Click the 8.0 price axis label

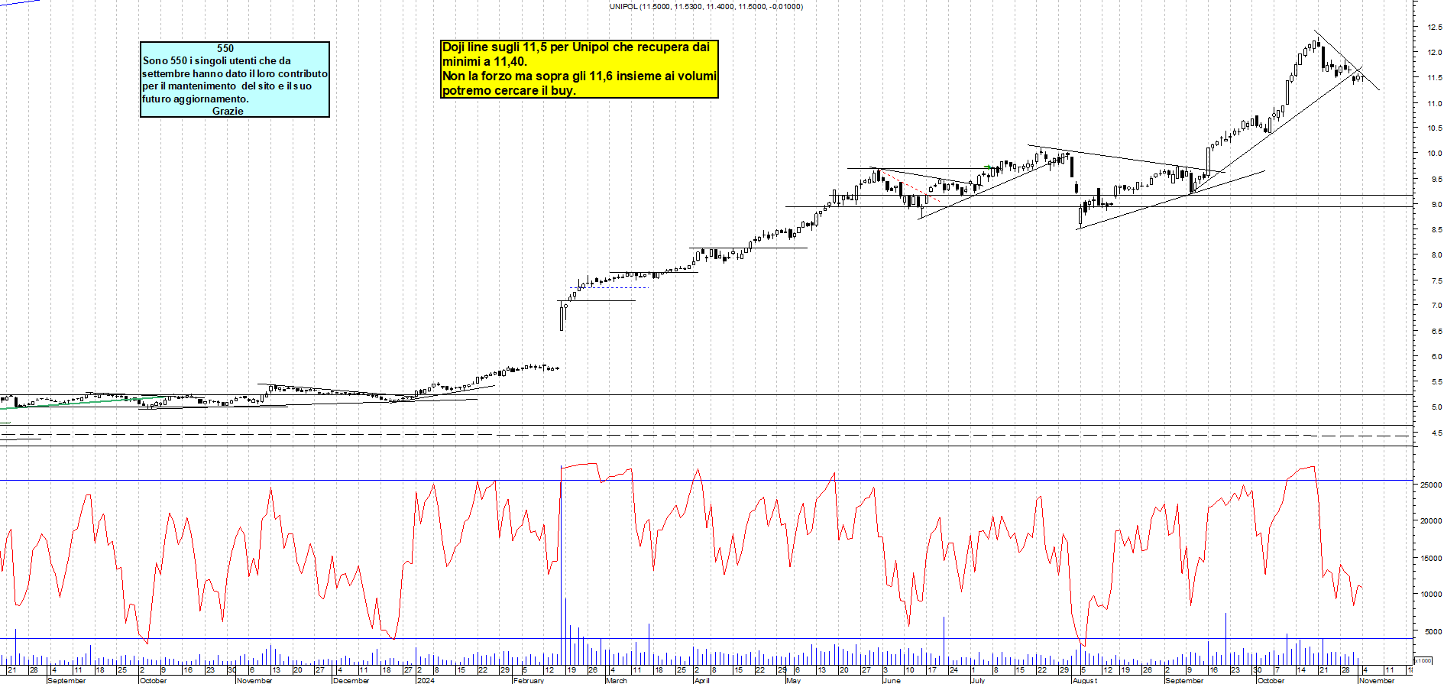coord(1436,255)
